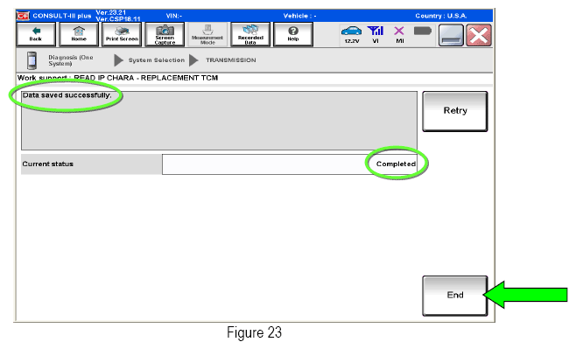The image size is (576, 349).
Task: Click the 12.2V vehicle battery icon
Action: point(352,34)
